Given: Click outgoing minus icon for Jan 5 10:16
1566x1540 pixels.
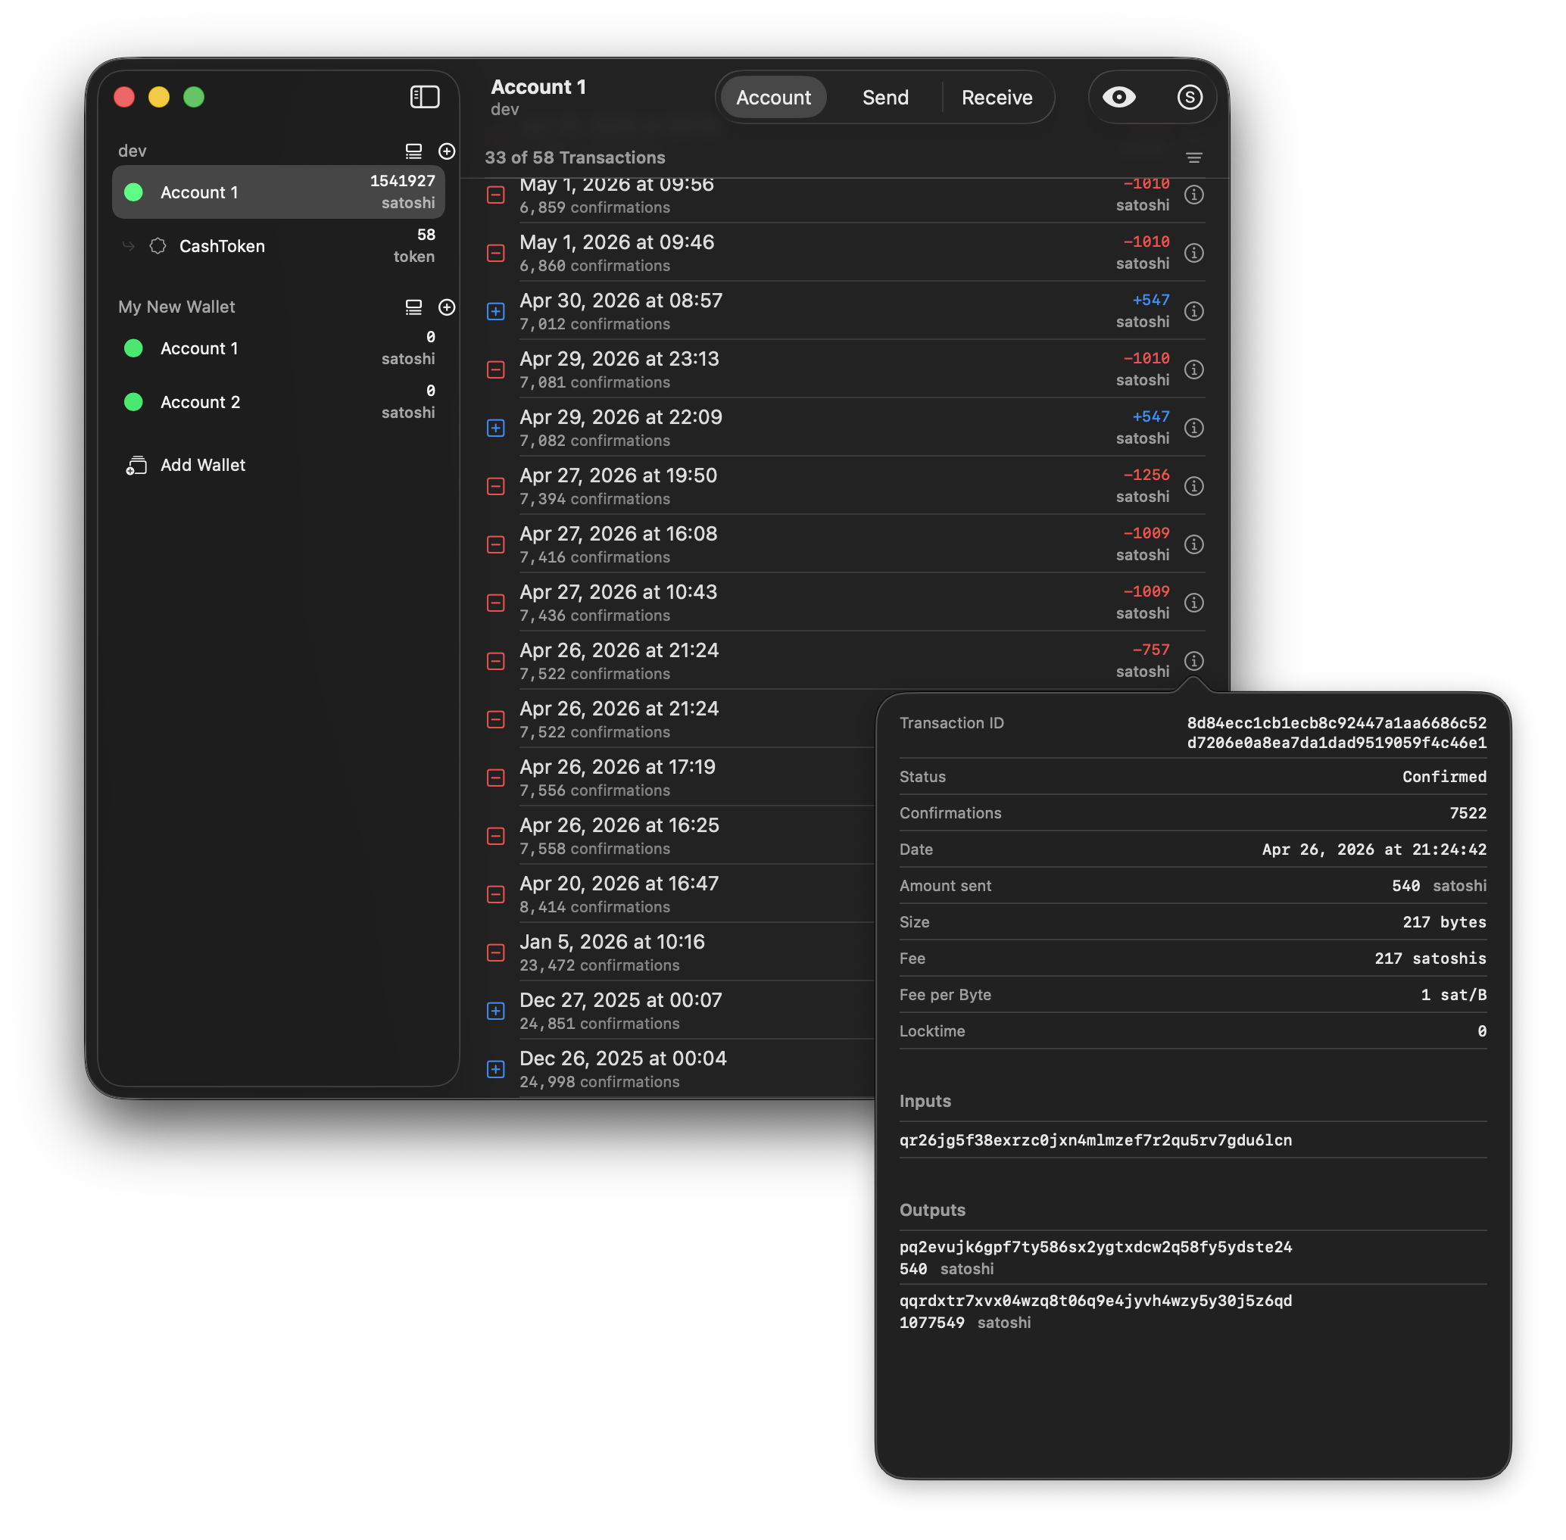Looking at the screenshot, I should click(x=496, y=952).
